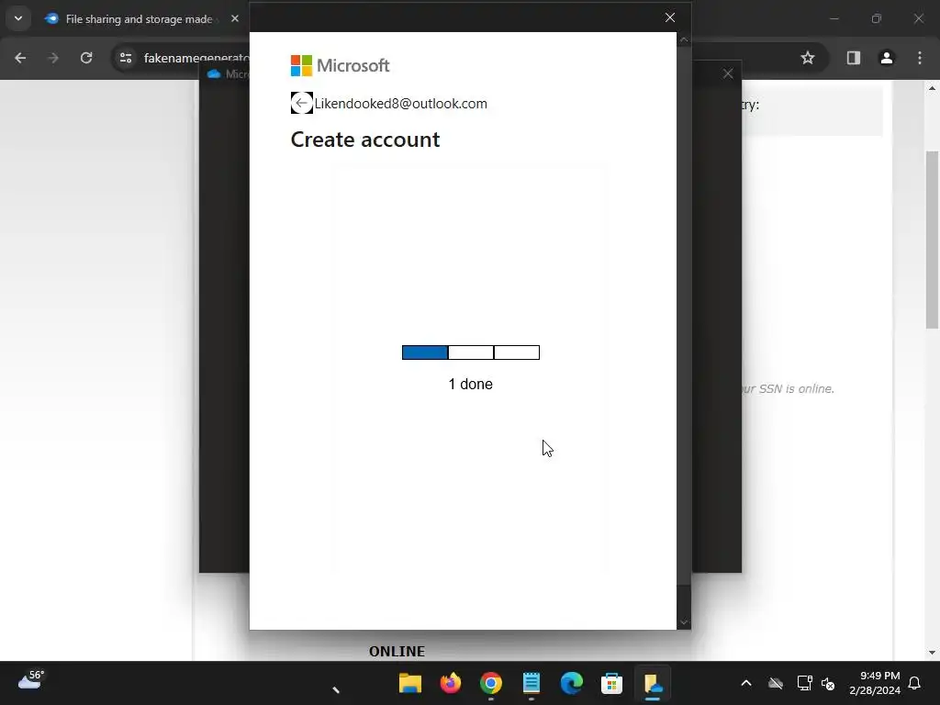Click the Likendooked8@outlook.com email text
The image size is (940, 705).
pos(400,104)
